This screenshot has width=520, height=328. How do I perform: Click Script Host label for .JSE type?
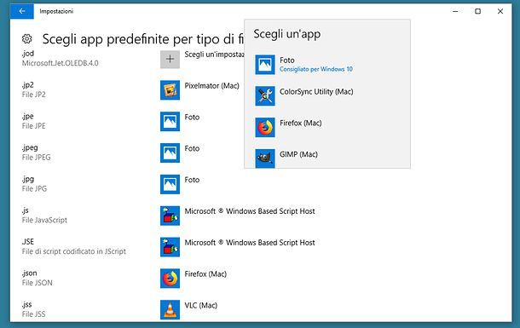point(250,243)
